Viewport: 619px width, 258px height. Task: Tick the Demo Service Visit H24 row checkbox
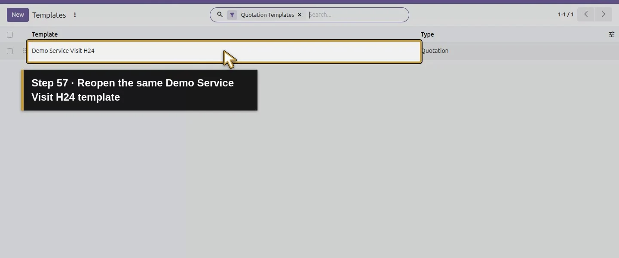(10, 51)
